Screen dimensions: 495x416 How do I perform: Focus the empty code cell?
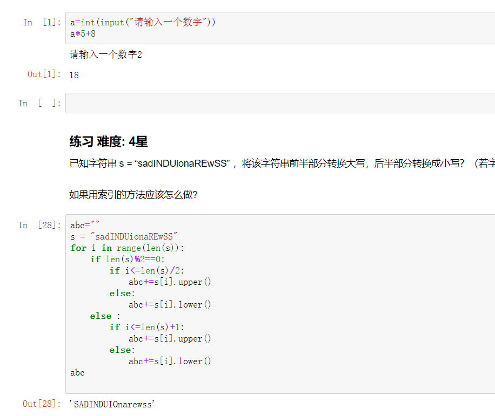click(x=279, y=103)
